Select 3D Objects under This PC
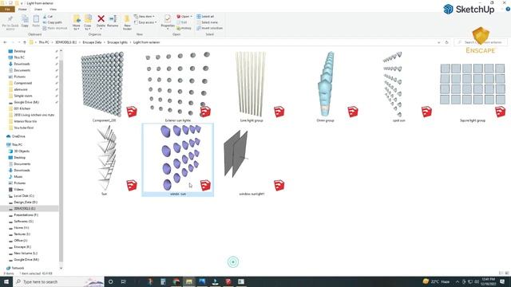The image size is (511, 287). [22, 151]
